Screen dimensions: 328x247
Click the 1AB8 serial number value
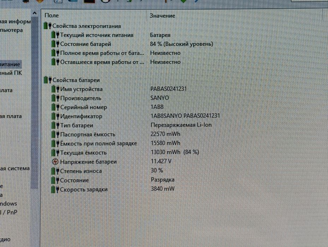157,107
